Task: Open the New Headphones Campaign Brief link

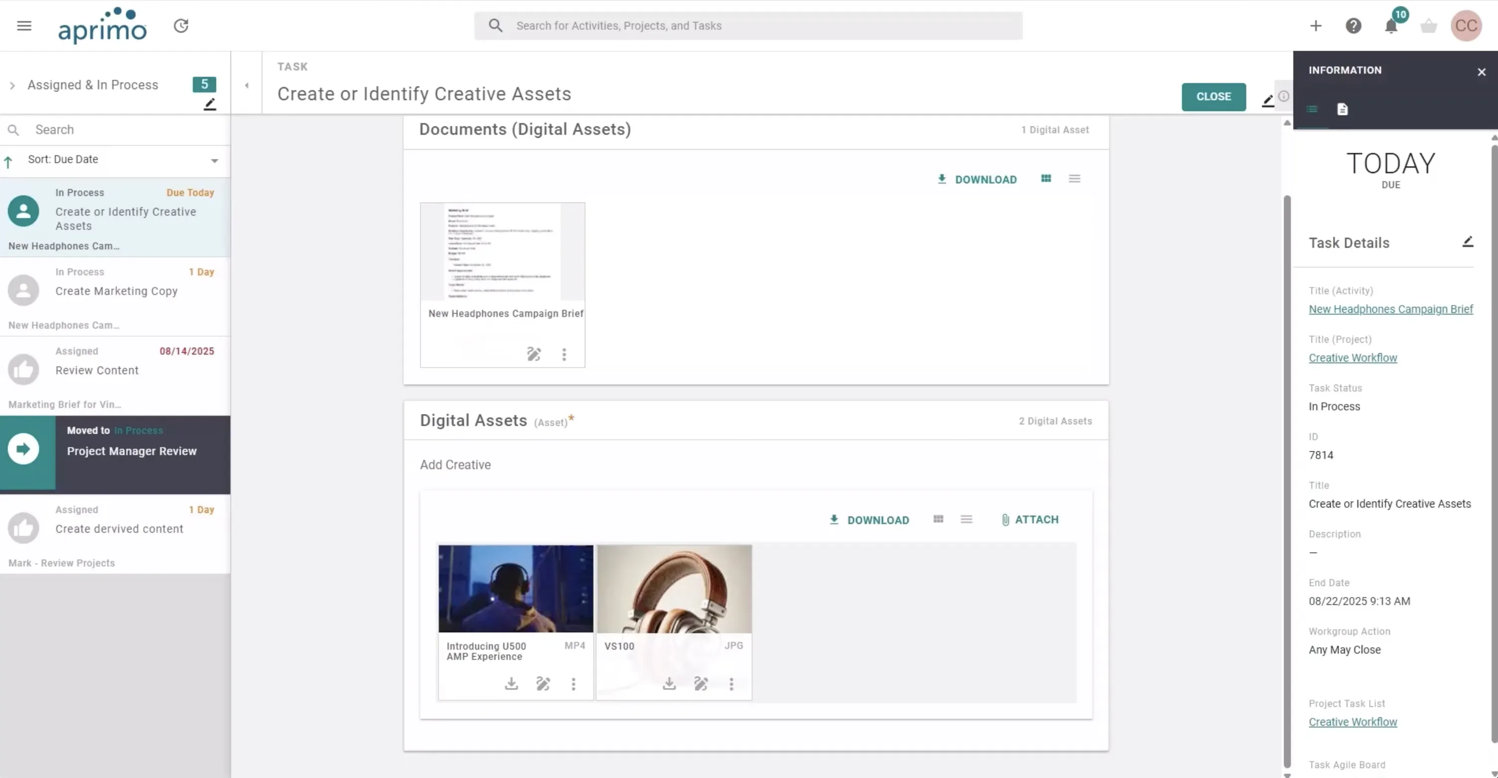Action: point(1391,309)
